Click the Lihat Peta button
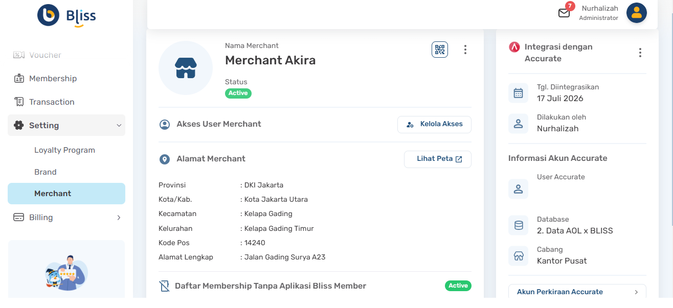673x308 pixels. (x=438, y=159)
